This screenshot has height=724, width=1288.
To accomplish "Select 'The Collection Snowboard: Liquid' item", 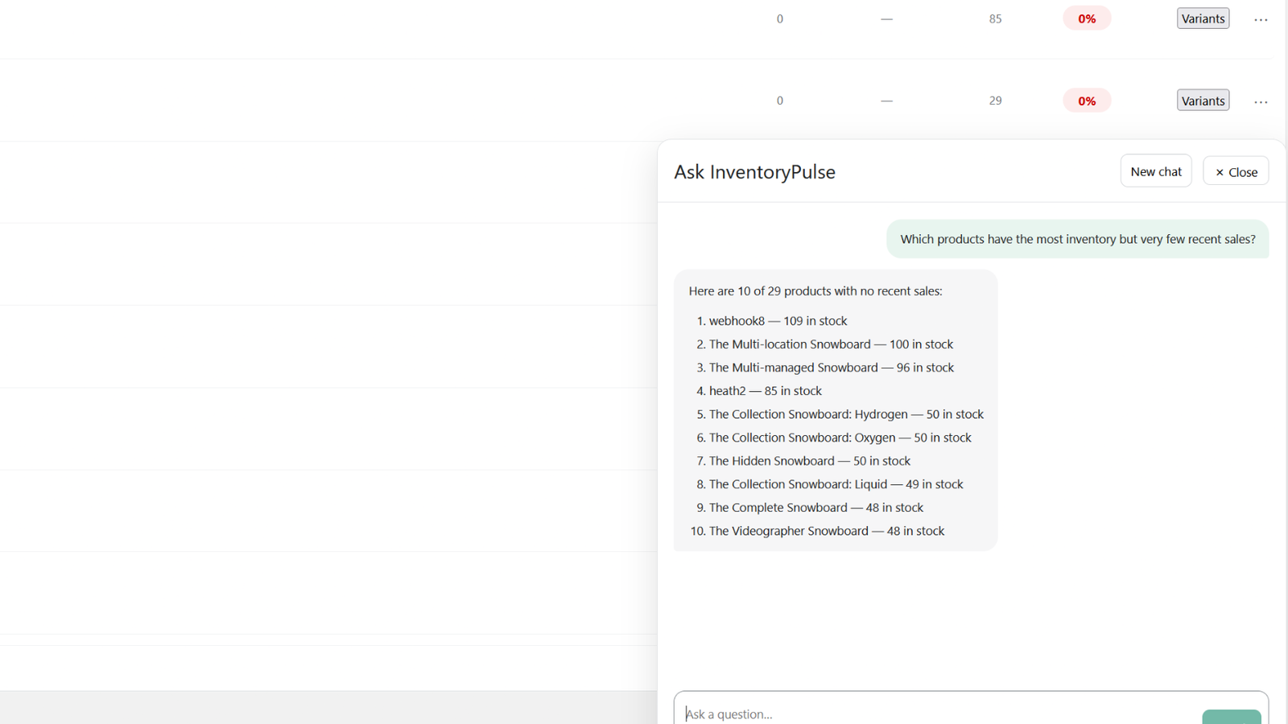I will click(x=836, y=484).
